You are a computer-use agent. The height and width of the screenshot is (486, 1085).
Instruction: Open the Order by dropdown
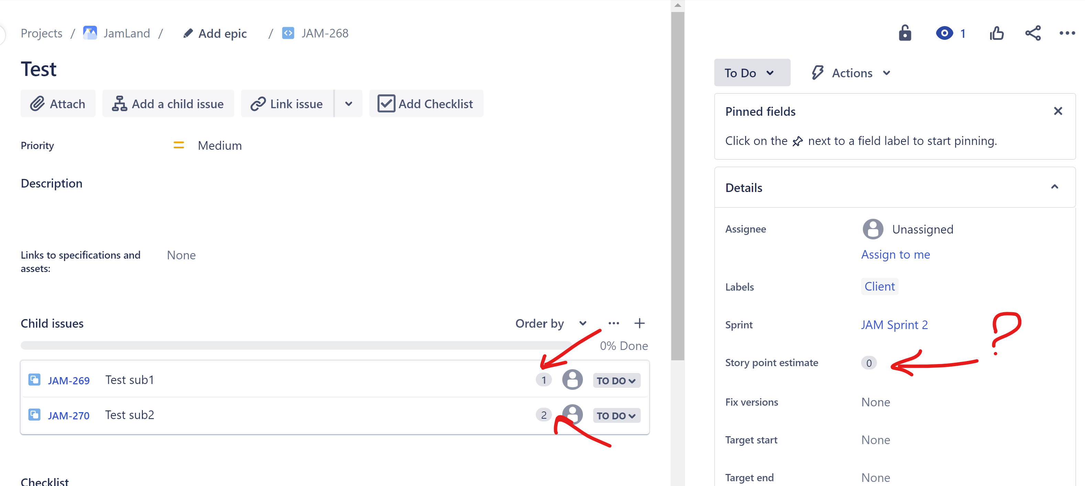click(x=551, y=323)
